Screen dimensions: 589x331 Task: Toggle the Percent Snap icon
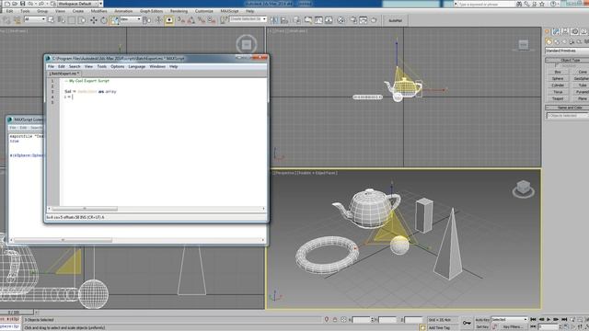coord(202,20)
